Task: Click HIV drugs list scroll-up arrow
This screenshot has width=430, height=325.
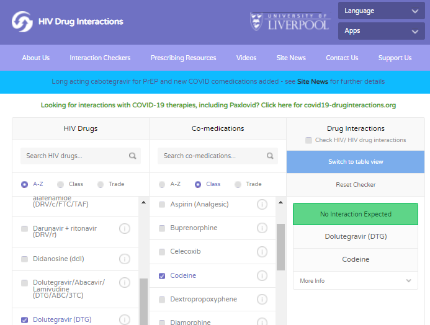Action: pos(143,203)
